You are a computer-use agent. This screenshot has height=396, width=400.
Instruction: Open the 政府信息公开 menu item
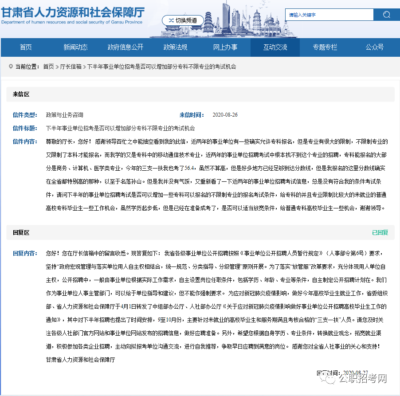click(125, 47)
